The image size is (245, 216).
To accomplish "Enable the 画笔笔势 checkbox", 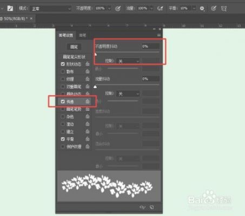I will pos(63,109).
